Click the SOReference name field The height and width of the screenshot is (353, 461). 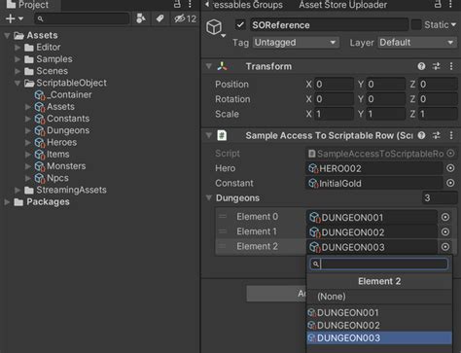[x=329, y=25]
